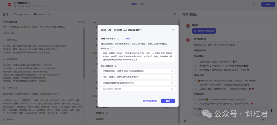This screenshot has height=125, width=277.
Task: Switch to the 分析 tab
Action: (x=142, y=4)
